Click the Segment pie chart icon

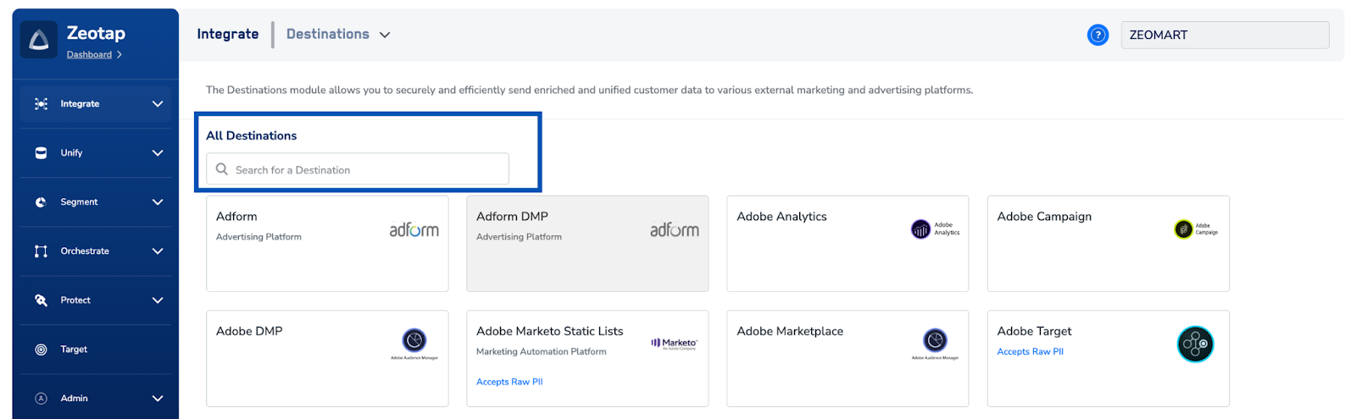[41, 202]
